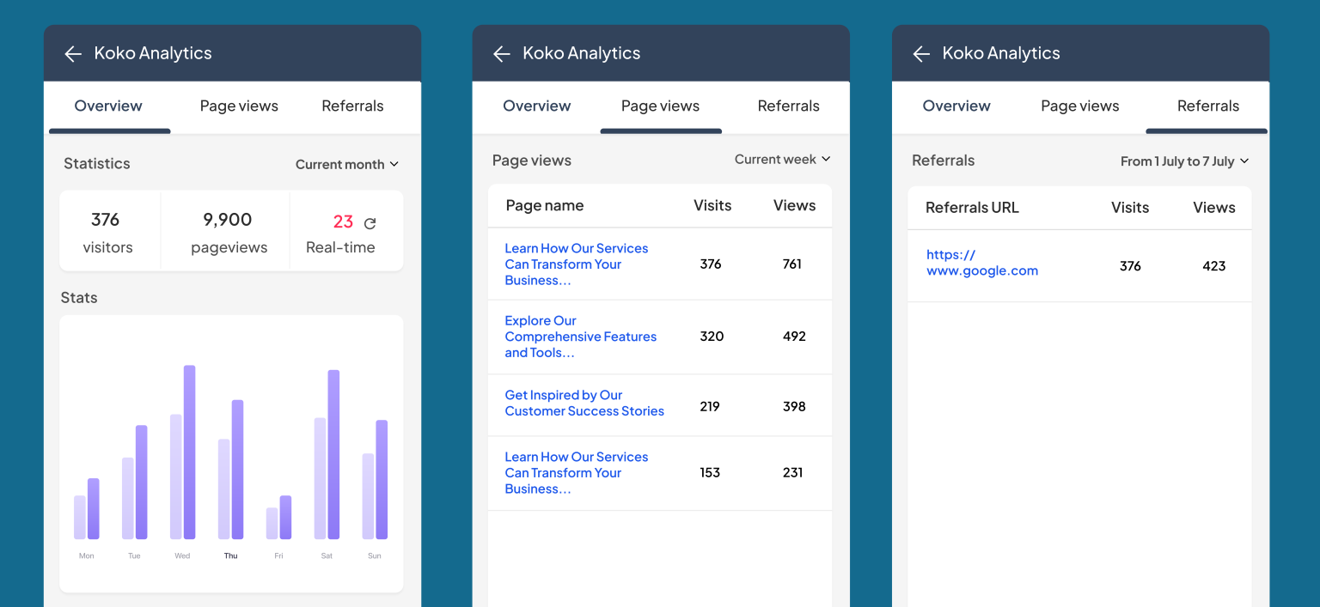
Task: Open the Current month dropdown
Action: (346, 164)
